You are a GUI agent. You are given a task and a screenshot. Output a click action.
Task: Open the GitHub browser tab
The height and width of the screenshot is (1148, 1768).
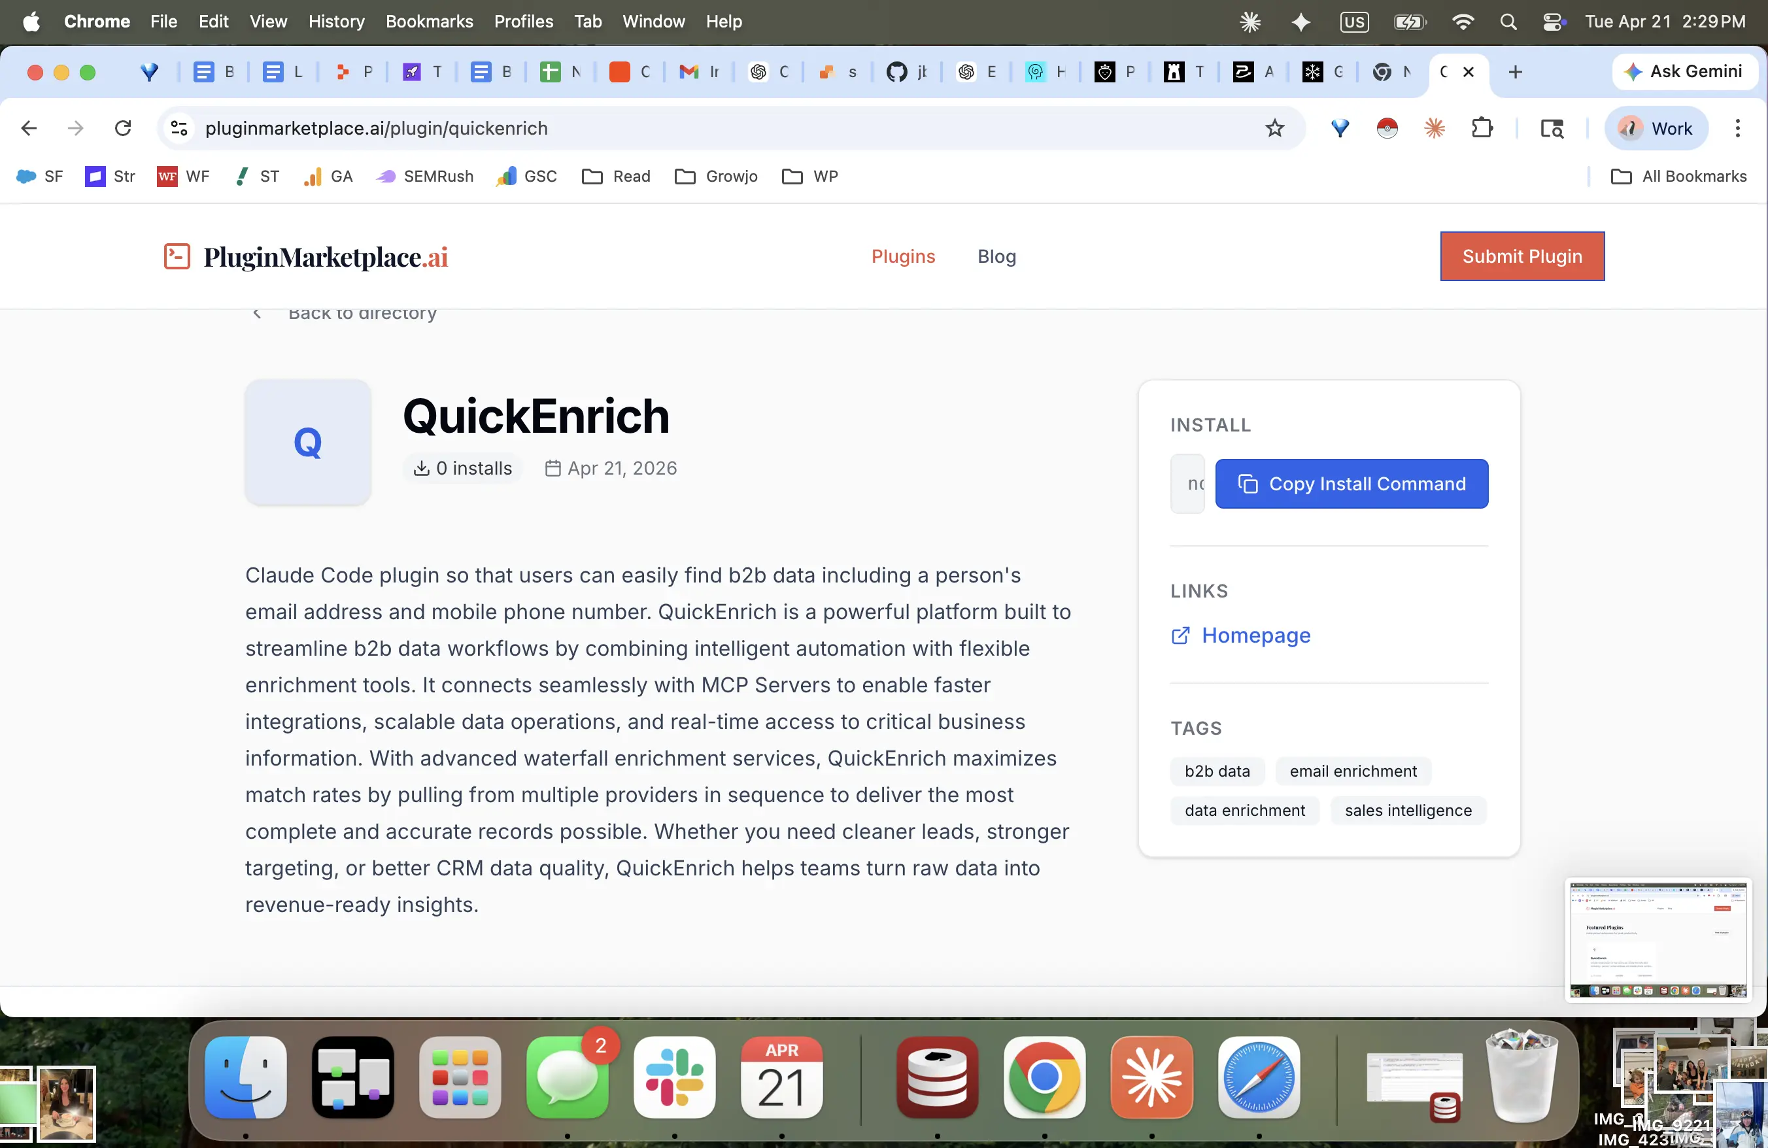pyautogui.click(x=897, y=72)
